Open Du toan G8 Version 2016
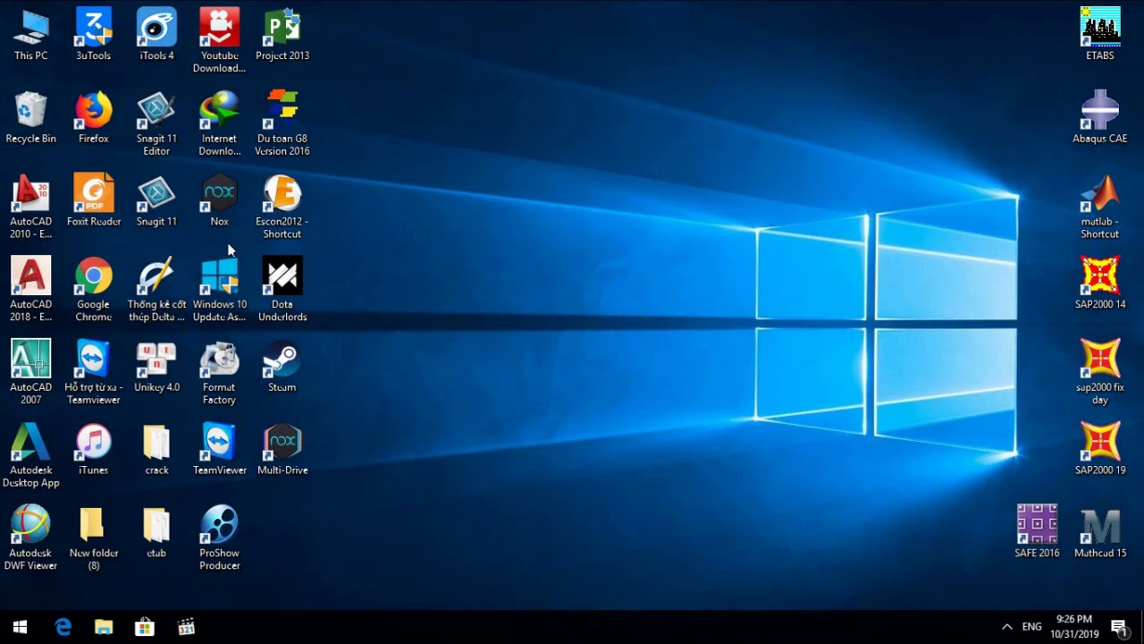This screenshot has width=1144, height=644. pyautogui.click(x=282, y=123)
